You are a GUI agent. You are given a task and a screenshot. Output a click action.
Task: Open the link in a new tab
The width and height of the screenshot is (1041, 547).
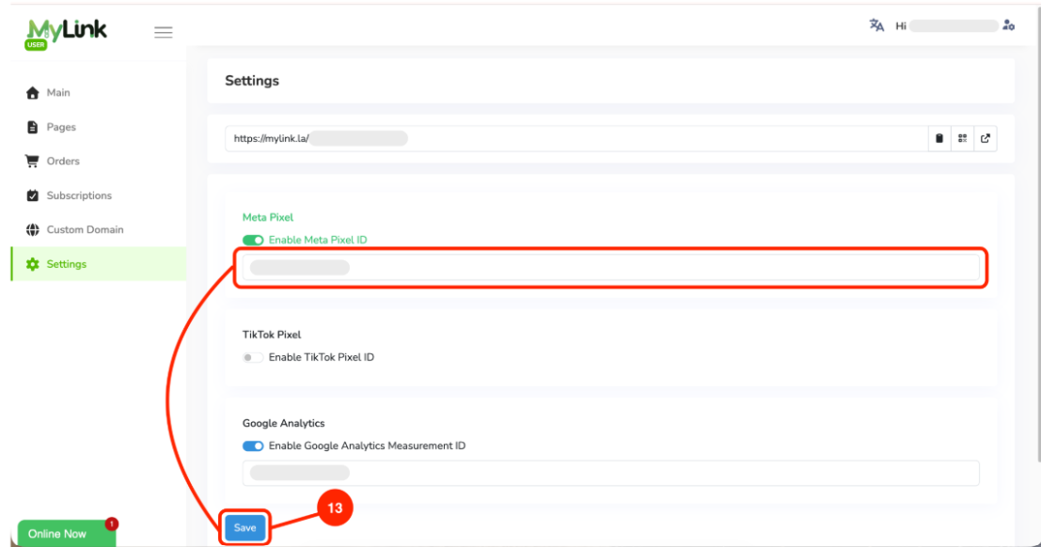[986, 139]
